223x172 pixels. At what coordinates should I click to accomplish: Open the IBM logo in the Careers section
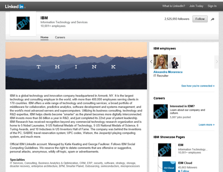(160, 111)
